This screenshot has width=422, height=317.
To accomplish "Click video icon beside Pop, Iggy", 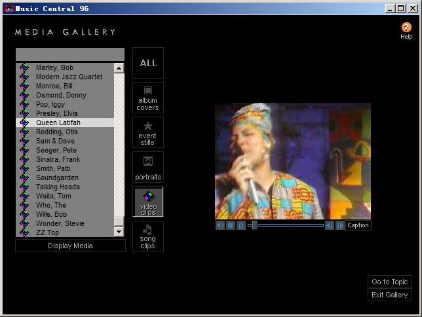I will point(24,104).
